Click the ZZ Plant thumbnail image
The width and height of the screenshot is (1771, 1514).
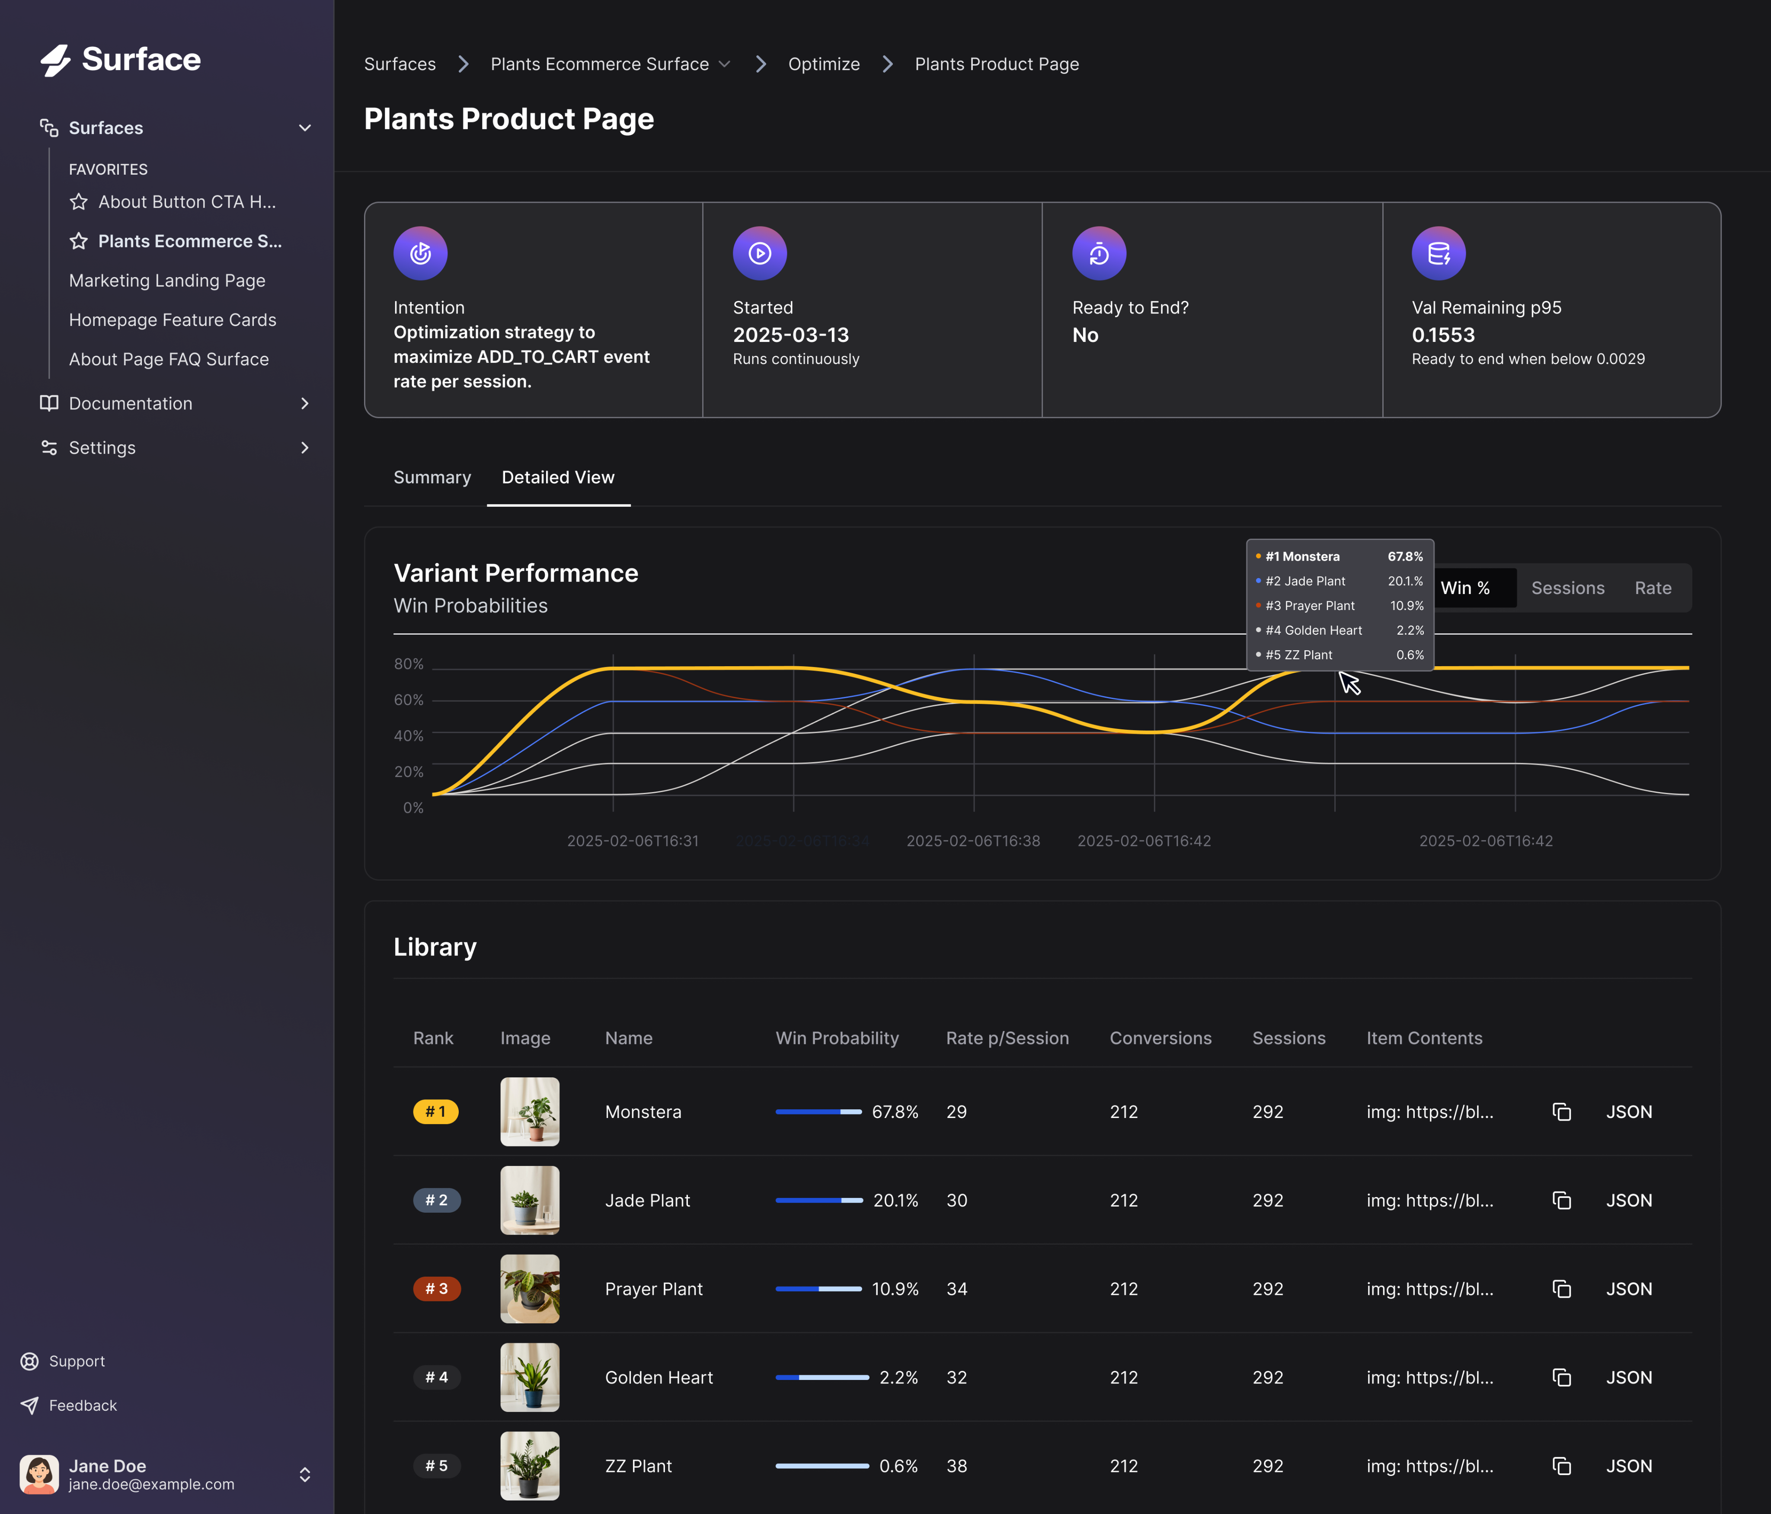(x=529, y=1465)
